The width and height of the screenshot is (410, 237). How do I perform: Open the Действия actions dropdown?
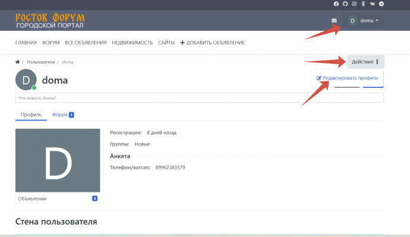pos(365,62)
